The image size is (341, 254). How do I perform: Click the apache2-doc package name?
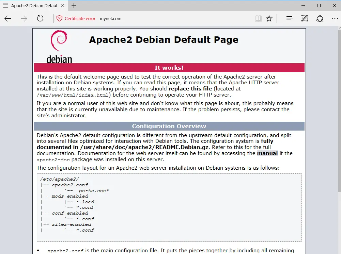point(53,160)
